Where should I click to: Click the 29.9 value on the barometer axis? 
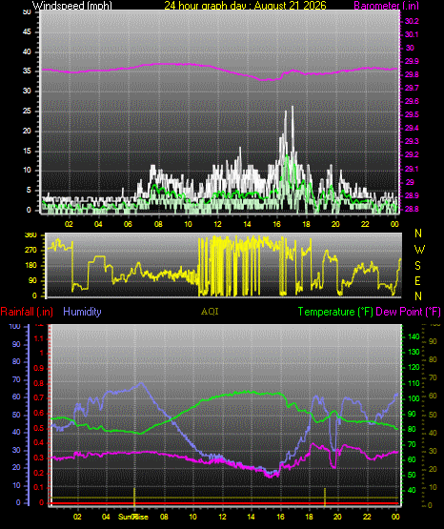coord(412,61)
